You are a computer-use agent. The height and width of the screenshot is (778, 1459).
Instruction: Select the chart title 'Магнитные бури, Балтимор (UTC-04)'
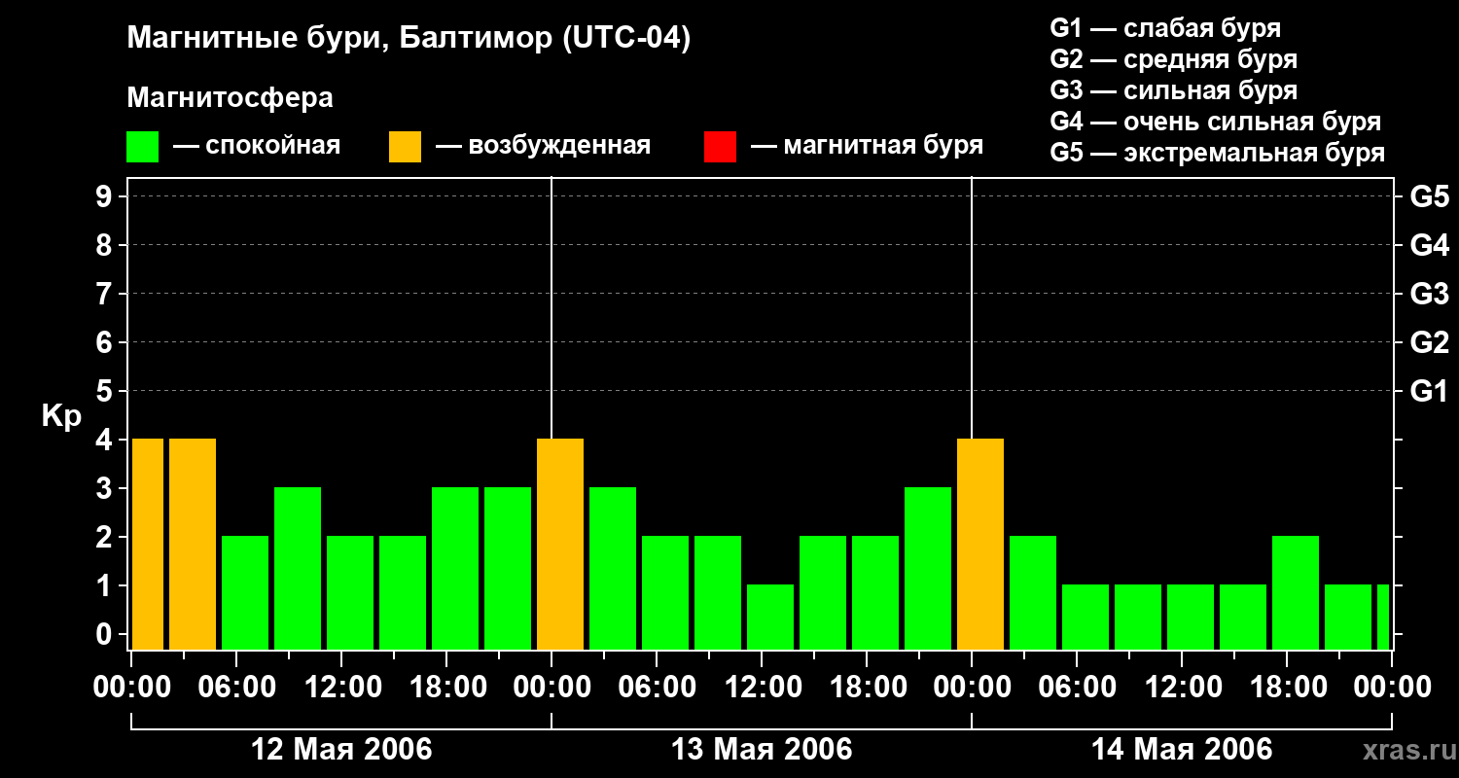(x=409, y=39)
